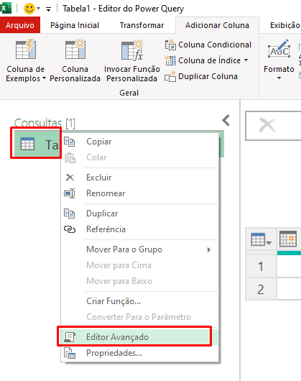
Task: Add a Coluna Condicional
Action: point(208,45)
